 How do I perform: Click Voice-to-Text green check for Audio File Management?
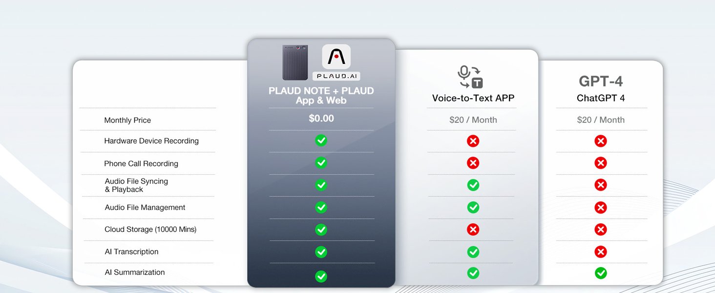[473, 208]
